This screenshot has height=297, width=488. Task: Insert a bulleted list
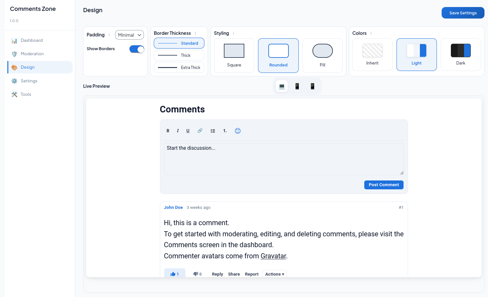click(213, 131)
